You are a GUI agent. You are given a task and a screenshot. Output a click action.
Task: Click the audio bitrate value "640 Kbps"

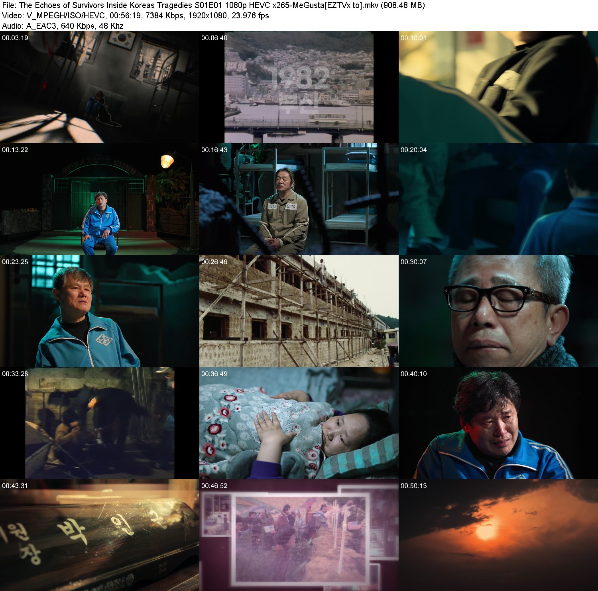click(x=77, y=26)
